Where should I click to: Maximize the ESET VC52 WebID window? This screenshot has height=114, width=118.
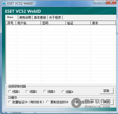[103, 2]
